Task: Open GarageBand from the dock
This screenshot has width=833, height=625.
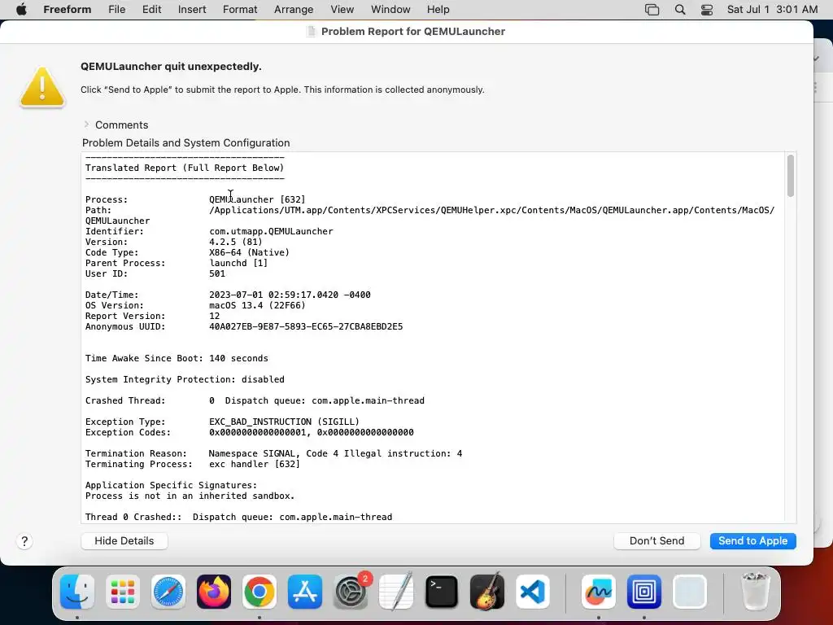Action: 487,592
